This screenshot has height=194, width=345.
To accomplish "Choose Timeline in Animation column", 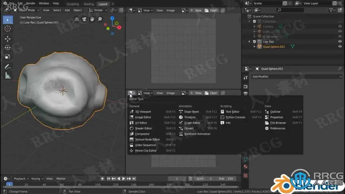I will point(190,117).
